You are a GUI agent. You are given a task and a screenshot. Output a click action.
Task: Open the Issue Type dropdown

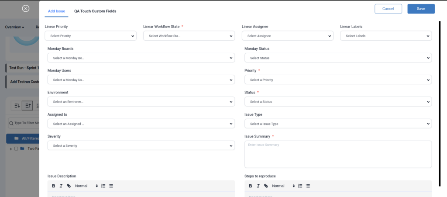[x=338, y=124]
